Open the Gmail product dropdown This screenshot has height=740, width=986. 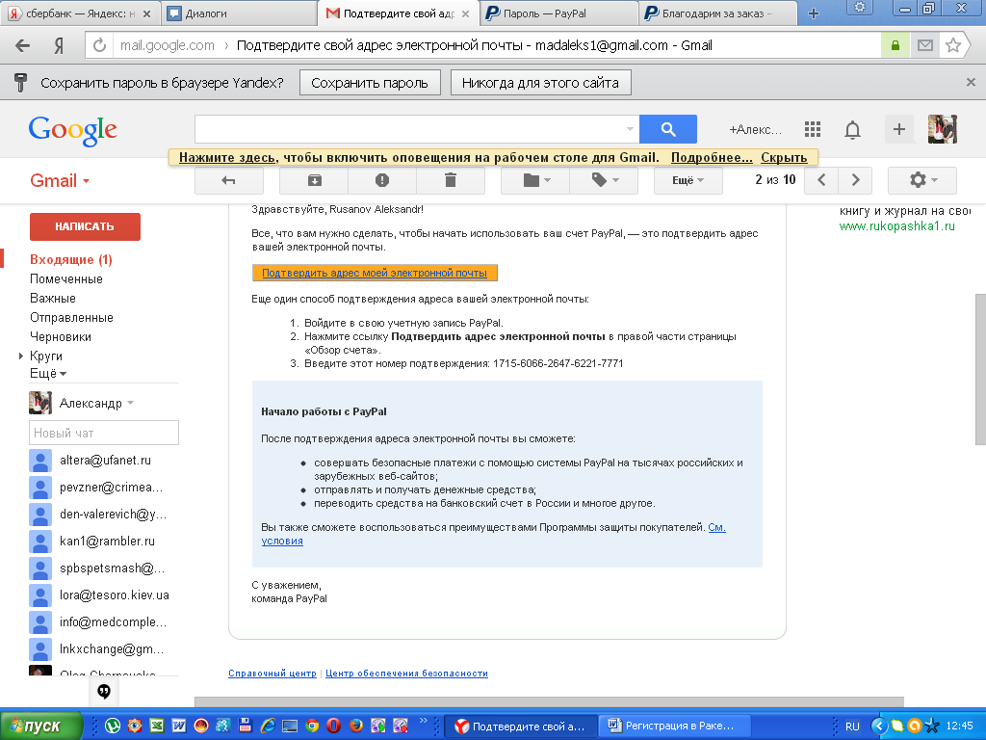click(x=60, y=180)
